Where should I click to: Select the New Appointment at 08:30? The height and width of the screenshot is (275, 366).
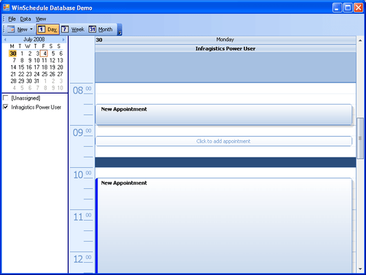(x=224, y=115)
